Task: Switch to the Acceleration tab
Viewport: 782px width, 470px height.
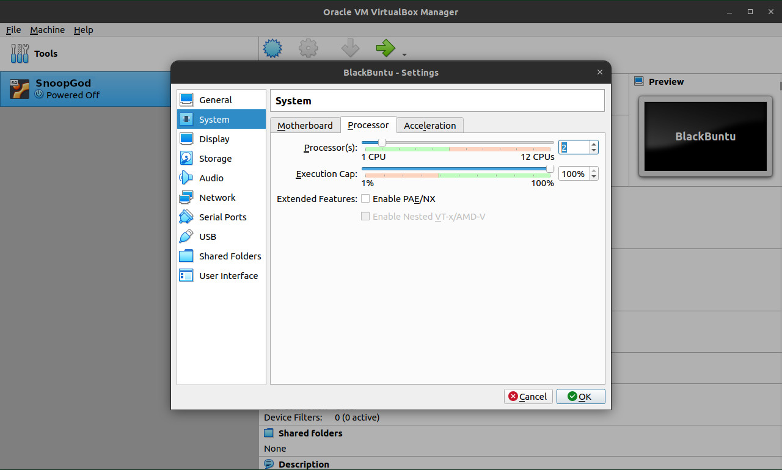Action: (430, 125)
